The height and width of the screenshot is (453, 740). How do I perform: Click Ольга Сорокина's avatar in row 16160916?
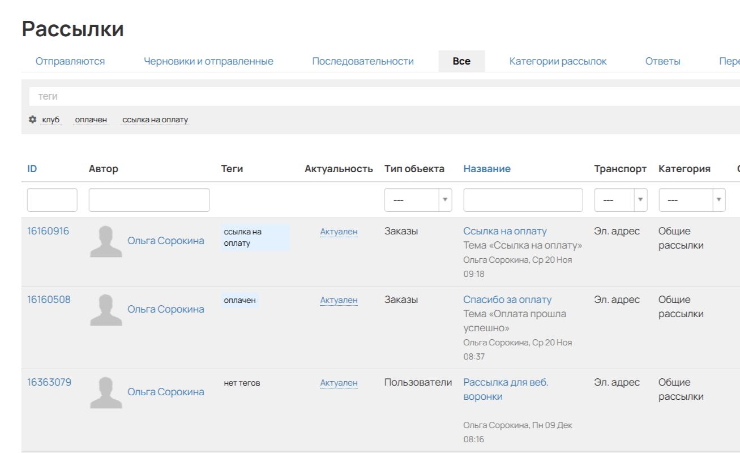pos(106,241)
